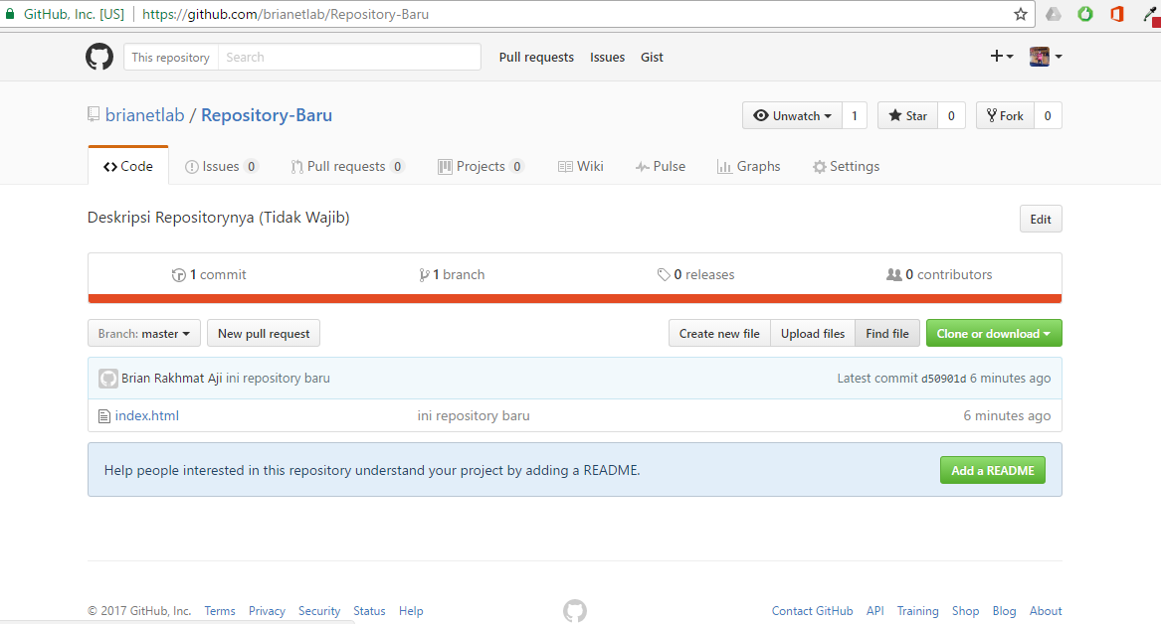Fork the repository
The width and height of the screenshot is (1161, 624).
click(x=1005, y=115)
